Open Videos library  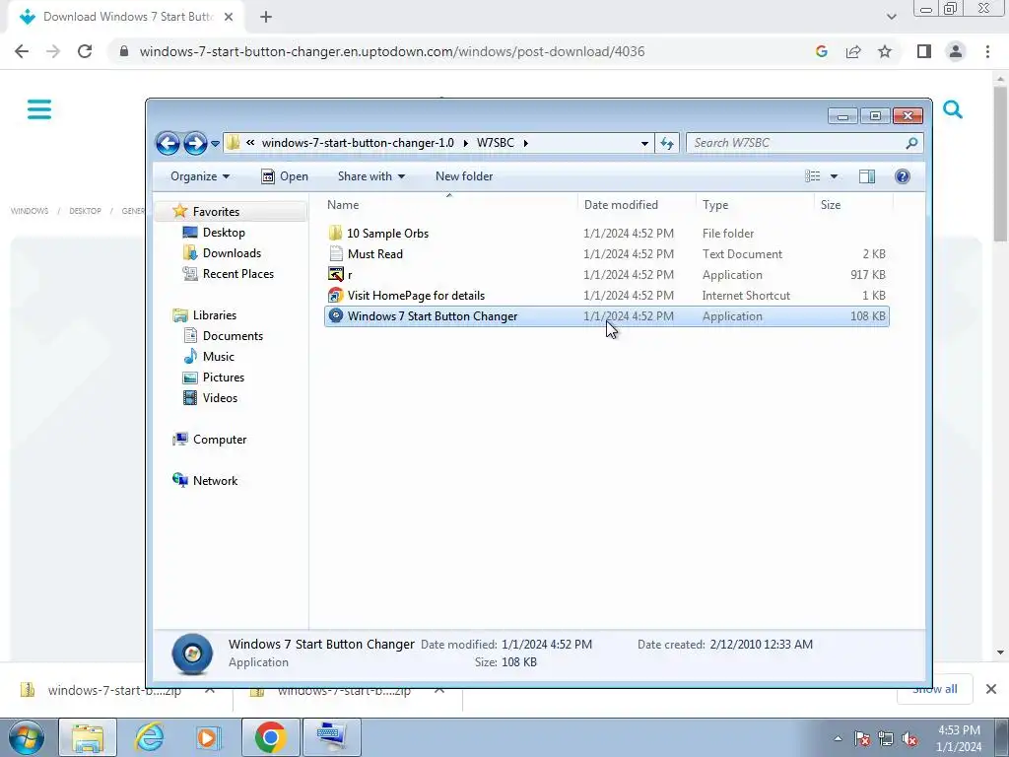tap(220, 398)
